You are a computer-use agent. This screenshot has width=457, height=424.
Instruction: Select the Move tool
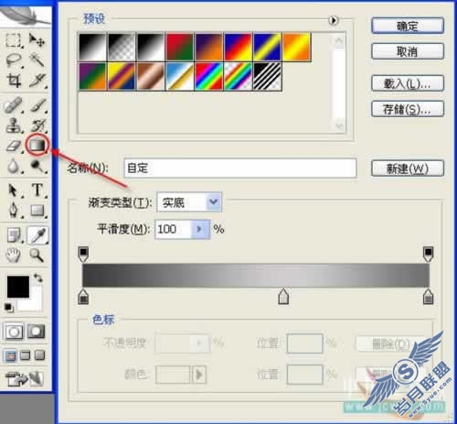[37, 40]
